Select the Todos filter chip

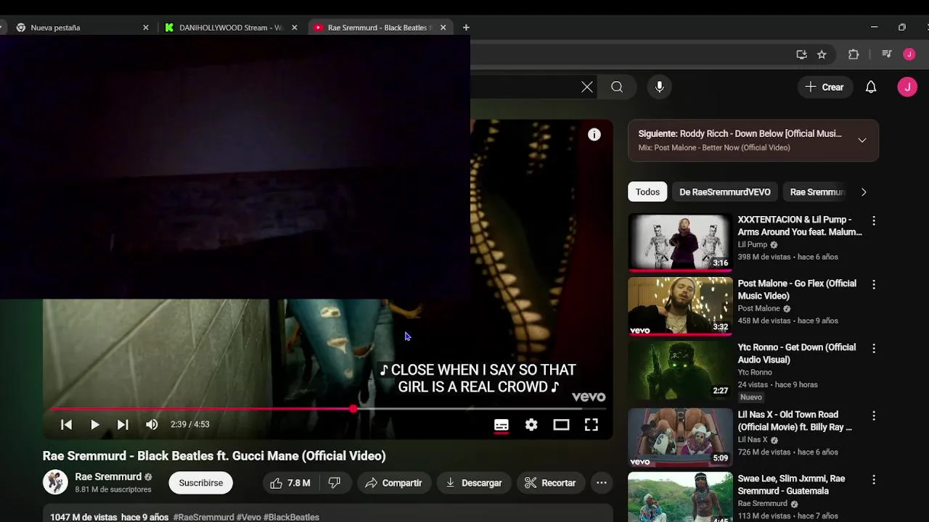[x=647, y=192]
